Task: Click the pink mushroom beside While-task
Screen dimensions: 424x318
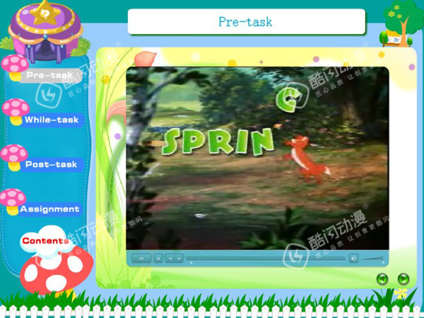Action: (16, 111)
